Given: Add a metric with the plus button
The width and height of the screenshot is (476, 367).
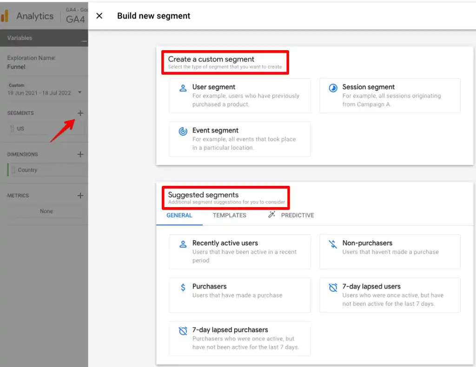Looking at the screenshot, I should pyautogui.click(x=80, y=195).
